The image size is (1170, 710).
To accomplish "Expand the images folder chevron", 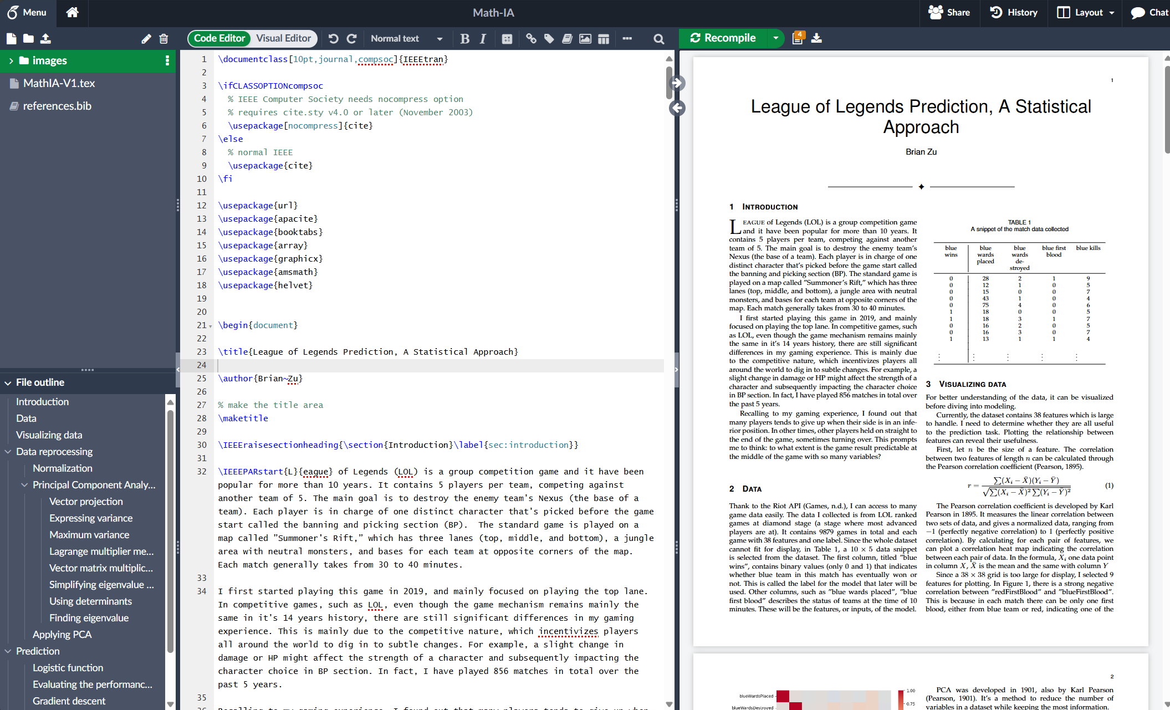I will pos(11,60).
